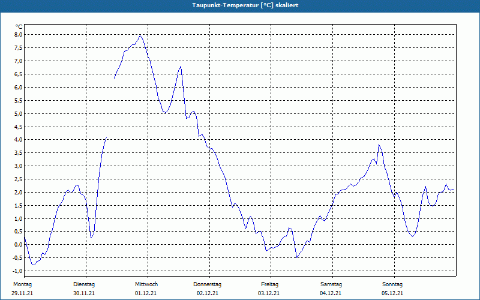
Task: Click the 5,0 y-axis value
Action: [19, 113]
